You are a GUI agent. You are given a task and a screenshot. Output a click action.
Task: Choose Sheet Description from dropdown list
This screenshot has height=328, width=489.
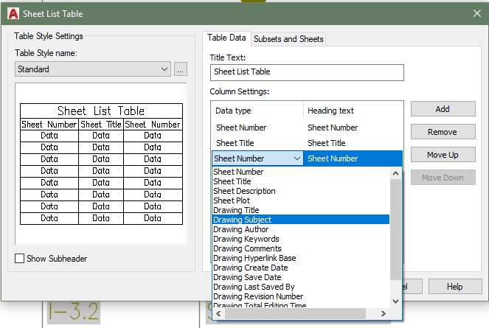(x=301, y=191)
